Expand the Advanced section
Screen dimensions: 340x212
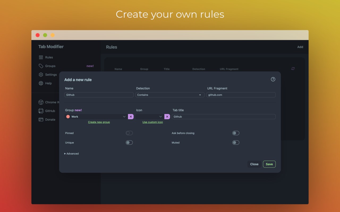click(x=71, y=154)
